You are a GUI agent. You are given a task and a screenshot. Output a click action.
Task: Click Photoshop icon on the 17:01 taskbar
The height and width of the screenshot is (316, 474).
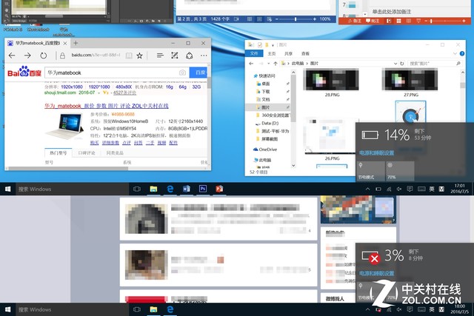[x=202, y=189]
